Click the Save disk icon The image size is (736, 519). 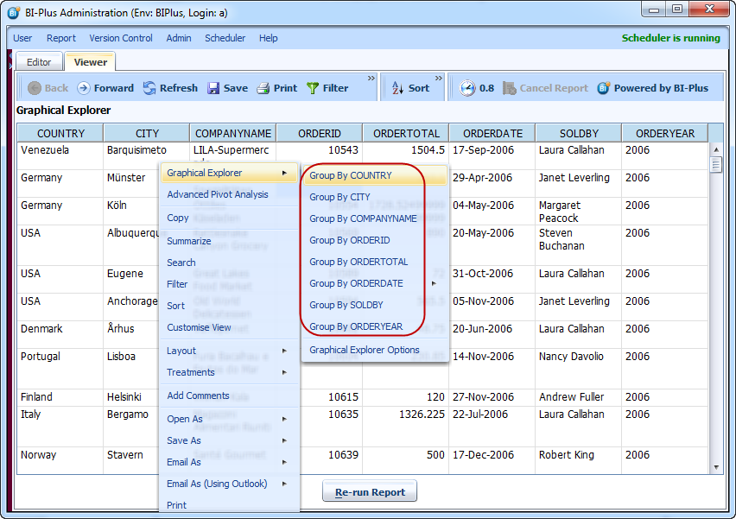pyautogui.click(x=213, y=88)
